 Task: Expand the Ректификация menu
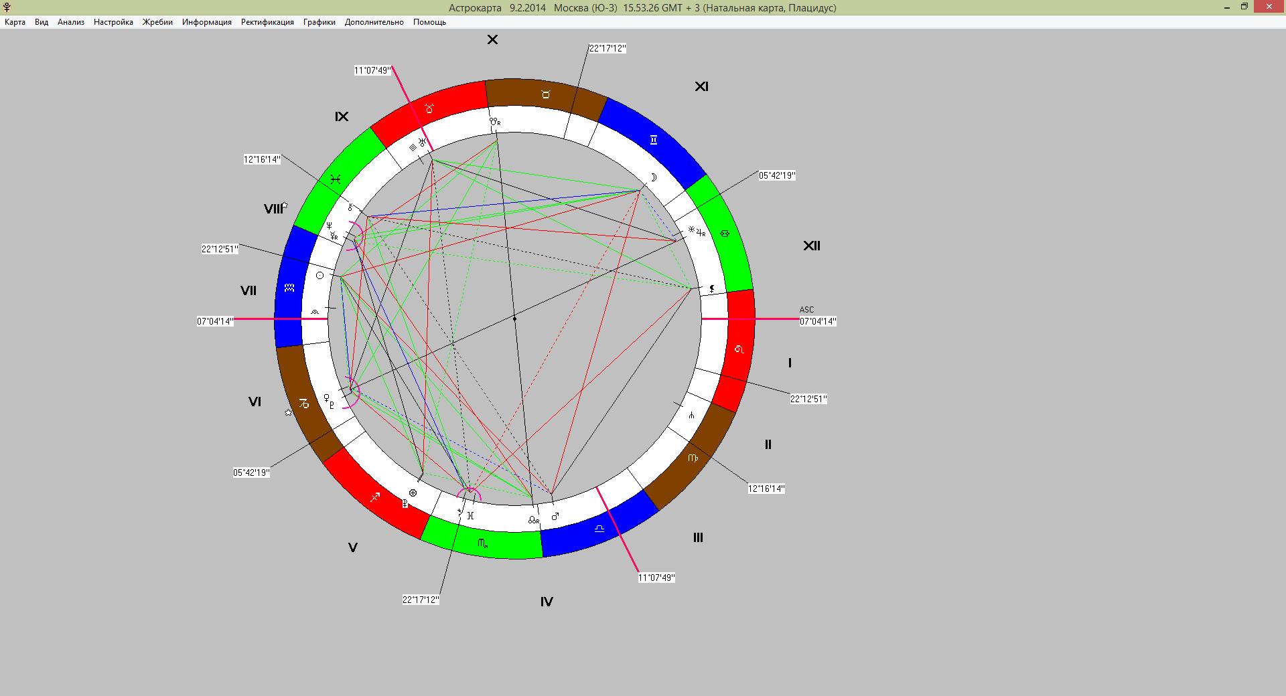(267, 22)
